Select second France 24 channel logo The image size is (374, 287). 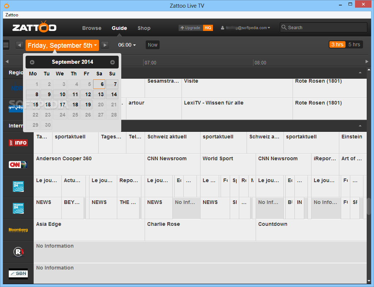click(18, 208)
